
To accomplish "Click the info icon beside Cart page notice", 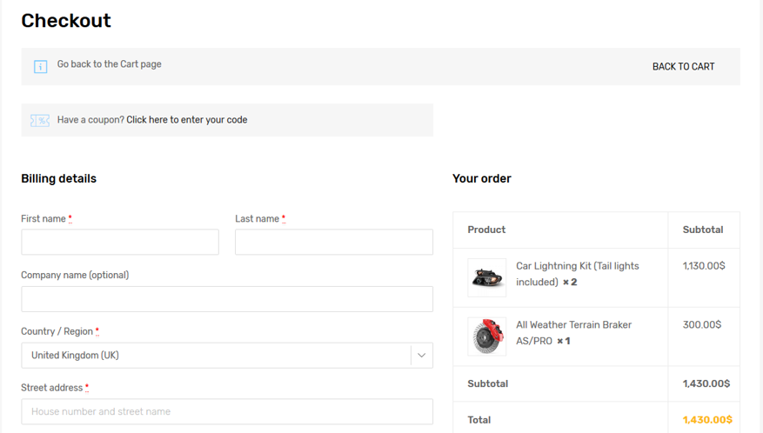I will [x=40, y=67].
